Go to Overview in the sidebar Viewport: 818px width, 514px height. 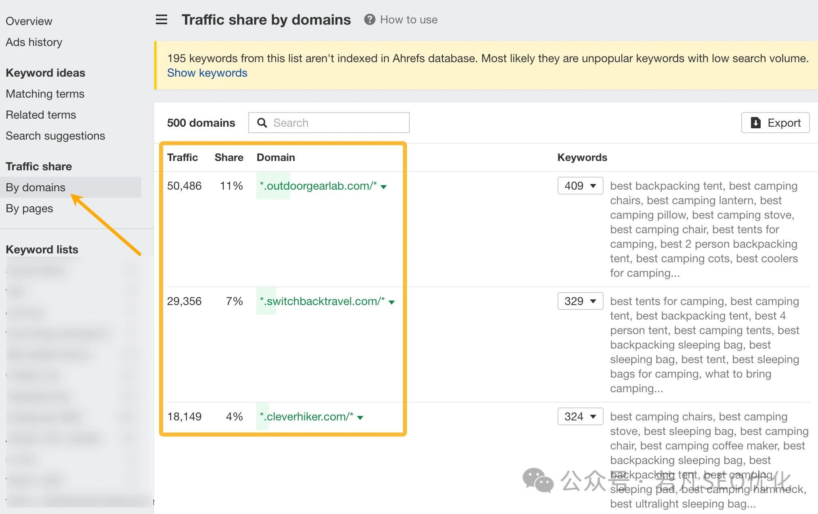(29, 21)
